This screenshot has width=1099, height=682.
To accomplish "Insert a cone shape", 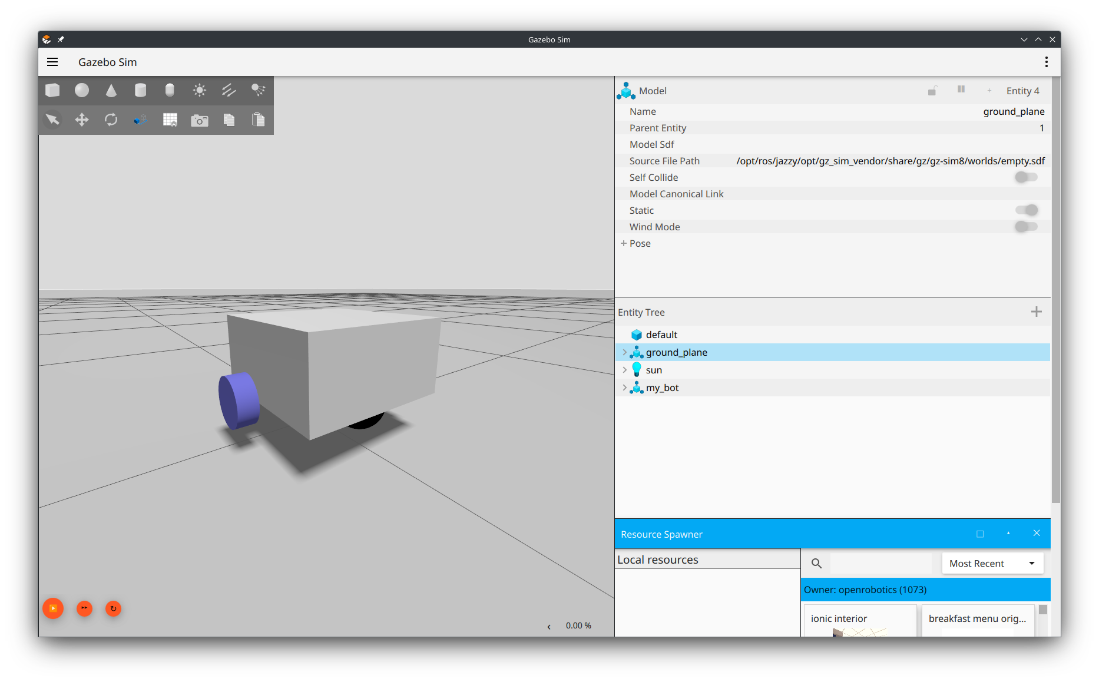I will pos(111,90).
